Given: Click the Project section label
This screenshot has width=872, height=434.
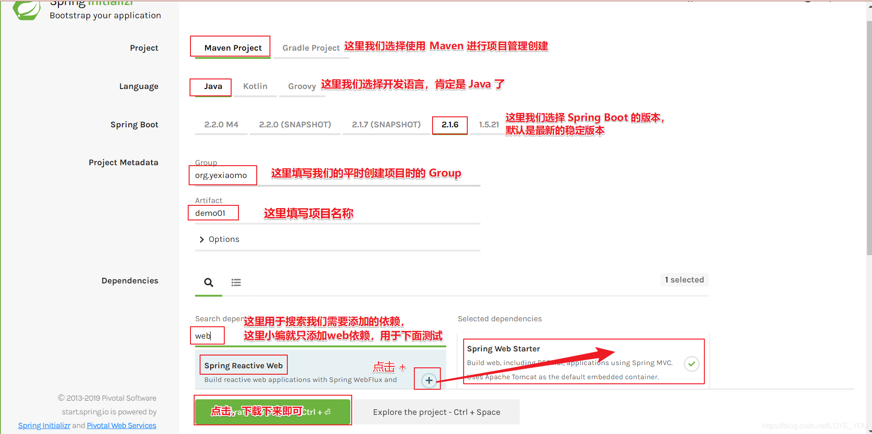Looking at the screenshot, I should [x=144, y=48].
